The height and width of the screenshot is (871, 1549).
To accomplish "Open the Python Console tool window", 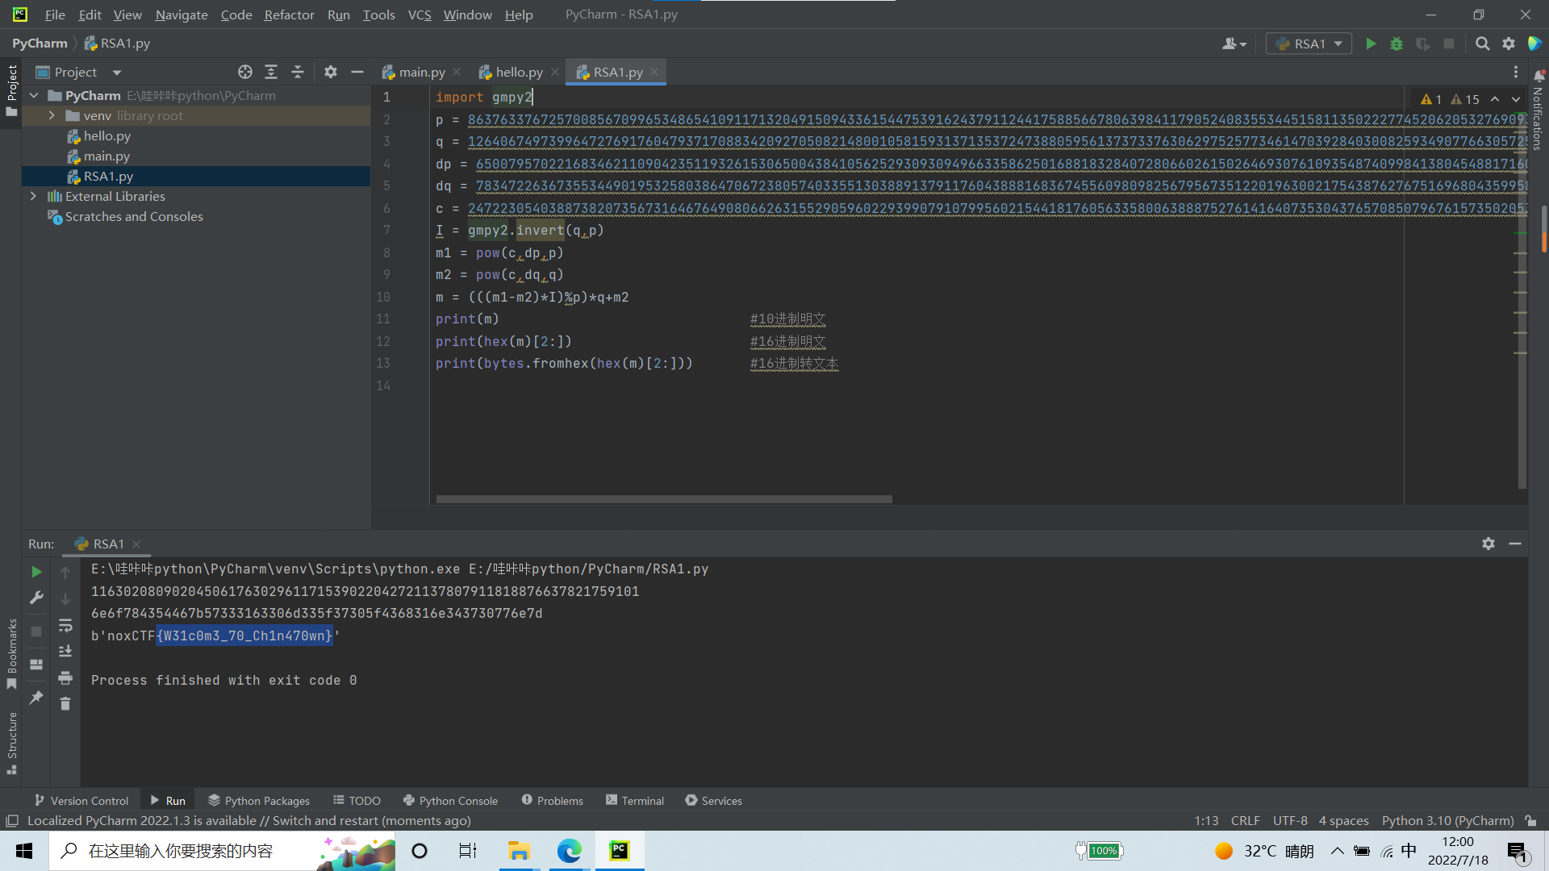I will tap(450, 800).
